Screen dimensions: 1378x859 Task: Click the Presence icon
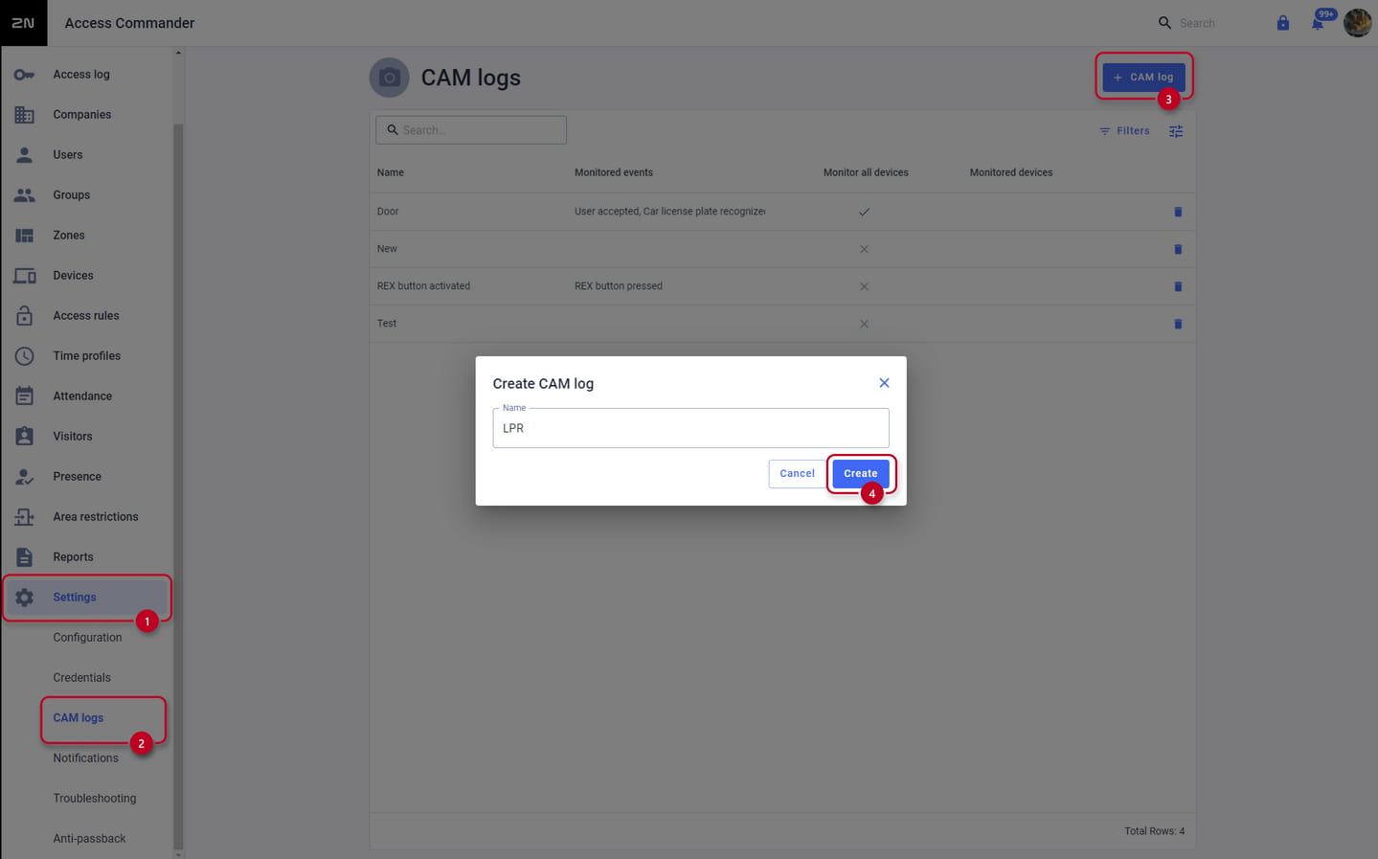tap(24, 476)
